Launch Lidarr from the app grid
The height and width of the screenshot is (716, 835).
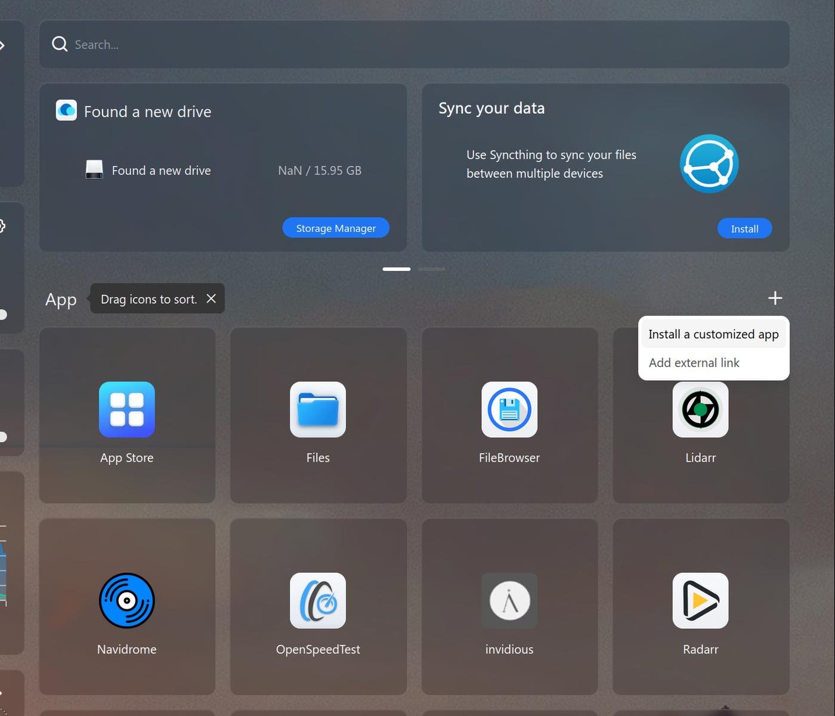point(700,410)
